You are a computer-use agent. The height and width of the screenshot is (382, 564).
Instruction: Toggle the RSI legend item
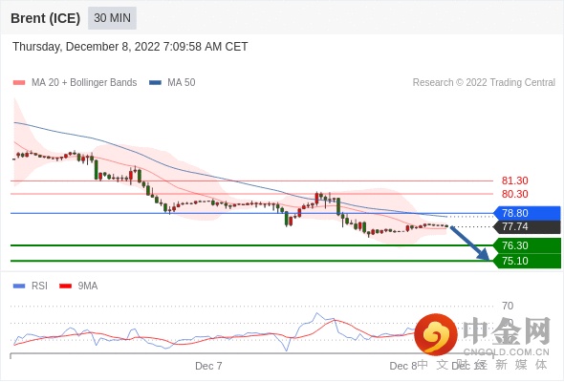pos(31,286)
